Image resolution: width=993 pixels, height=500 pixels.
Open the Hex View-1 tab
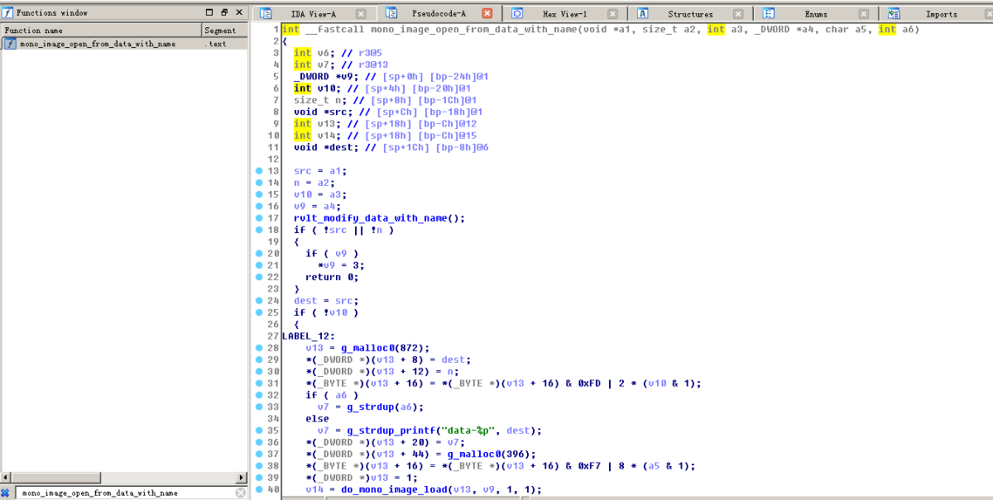point(564,14)
